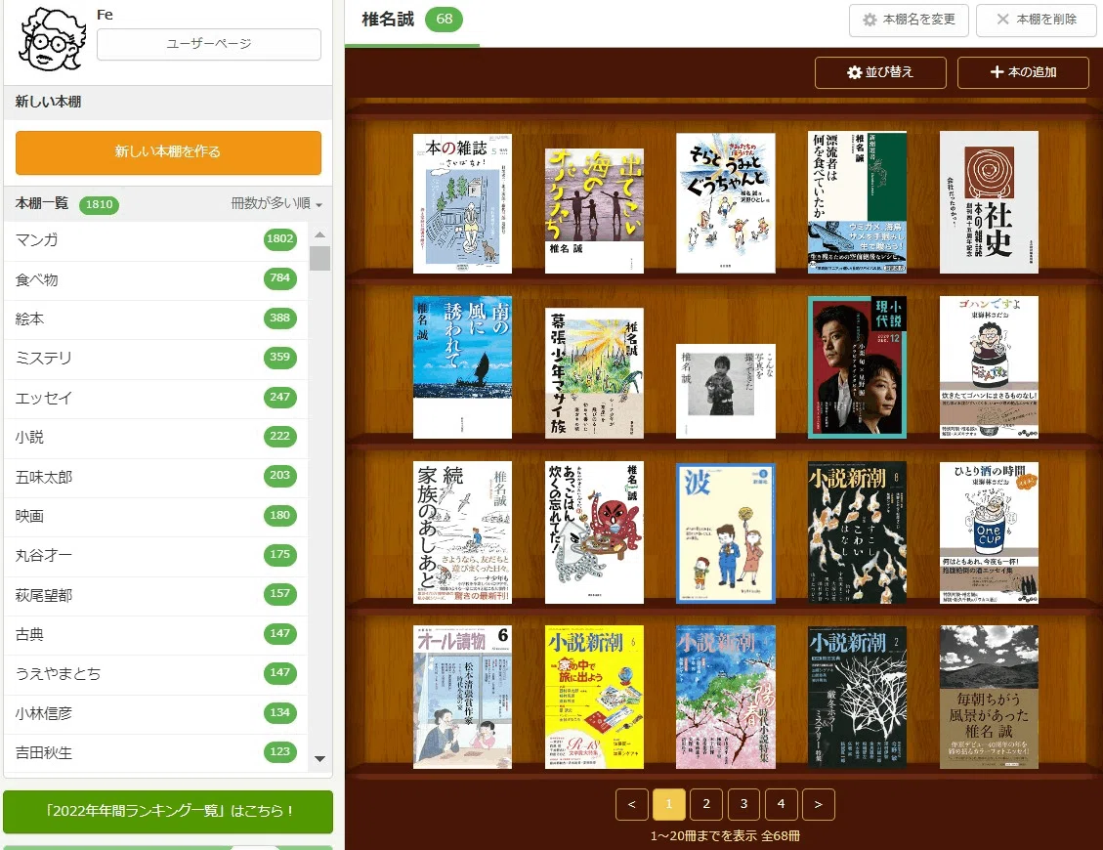This screenshot has height=850, width=1103.
Task: Open the 冊数が多い順 sort dropdown
Action: tap(276, 203)
